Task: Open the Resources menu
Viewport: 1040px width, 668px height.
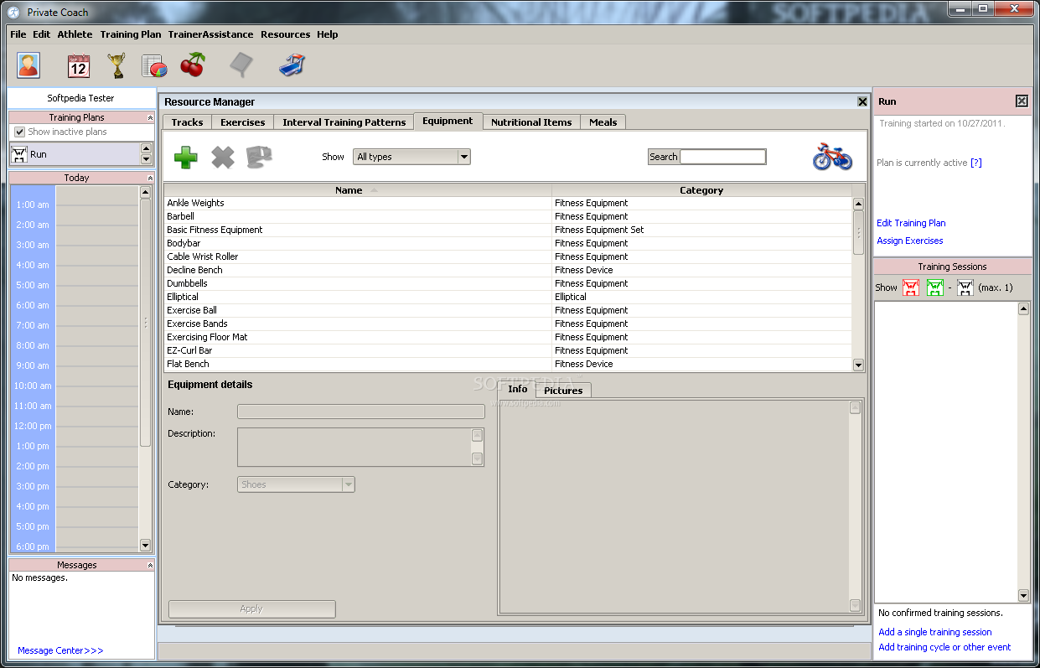Action: click(286, 34)
